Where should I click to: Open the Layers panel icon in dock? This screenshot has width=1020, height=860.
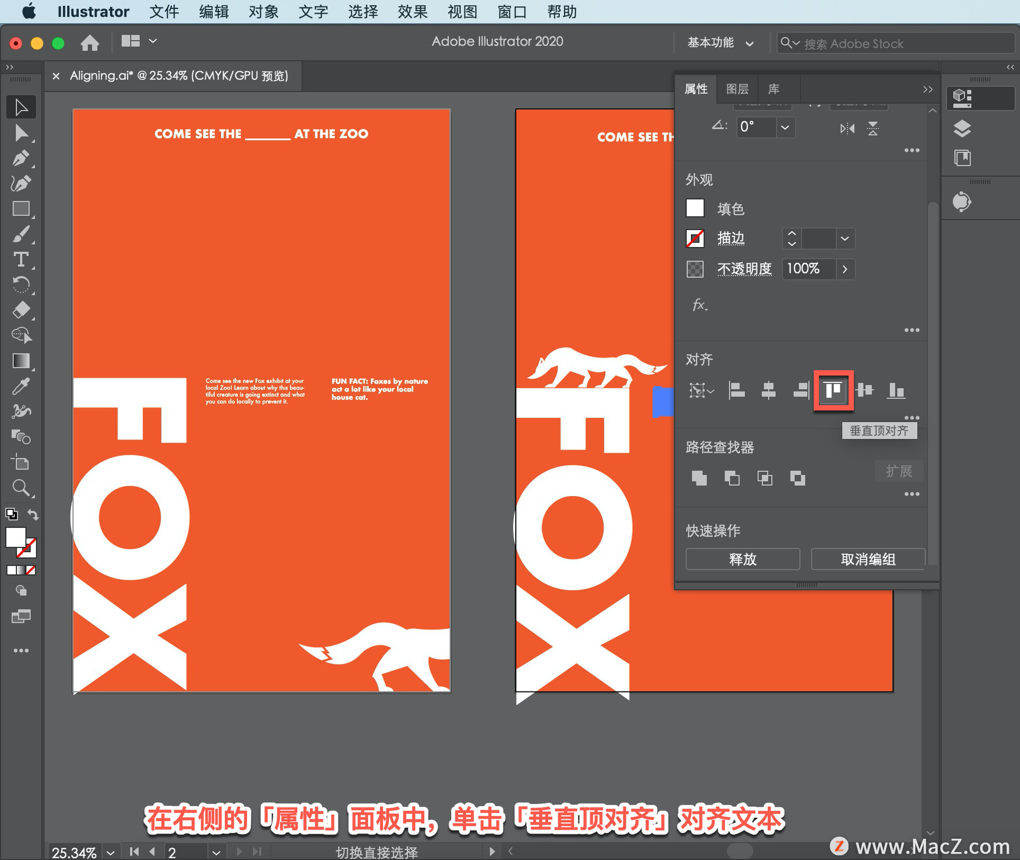click(x=963, y=129)
